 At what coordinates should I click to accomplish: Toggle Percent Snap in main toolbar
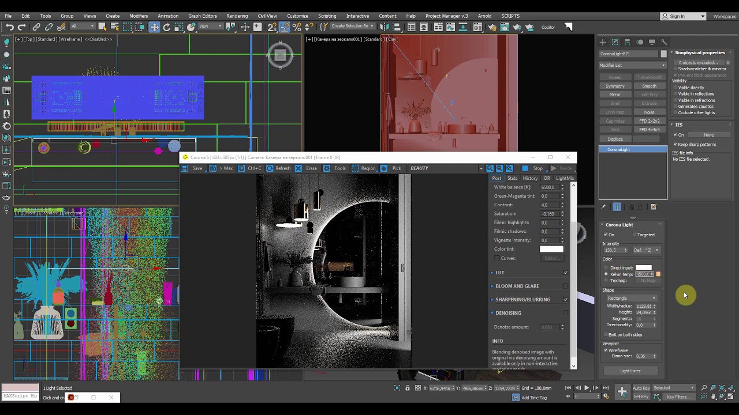point(297,27)
